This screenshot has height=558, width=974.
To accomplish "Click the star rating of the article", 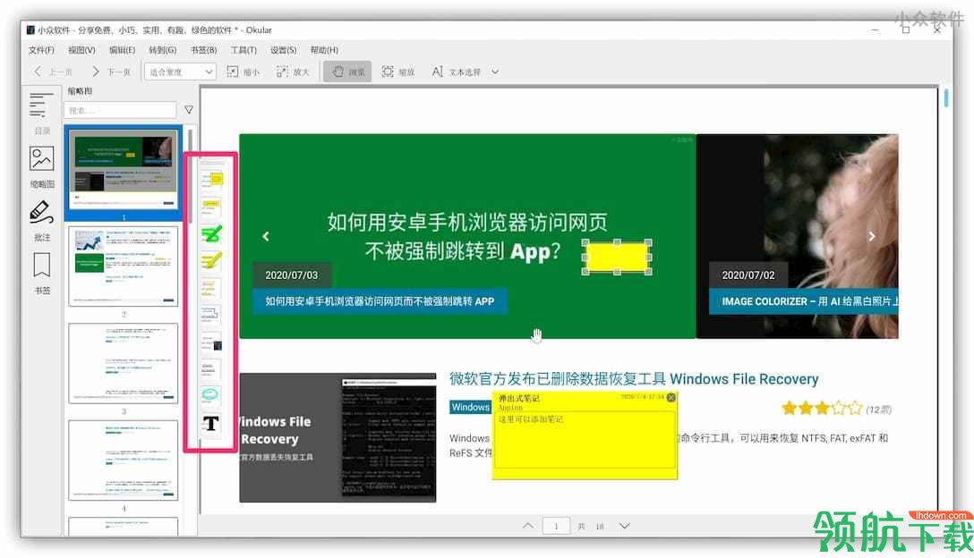I will 822,409.
